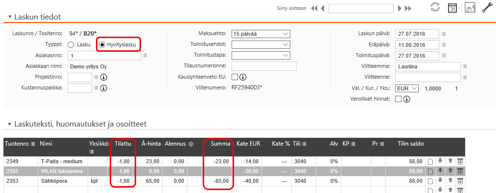Click the name cell Sähköpora
Image resolution: width=496 pixels, height=193 pixels.
tap(63, 181)
